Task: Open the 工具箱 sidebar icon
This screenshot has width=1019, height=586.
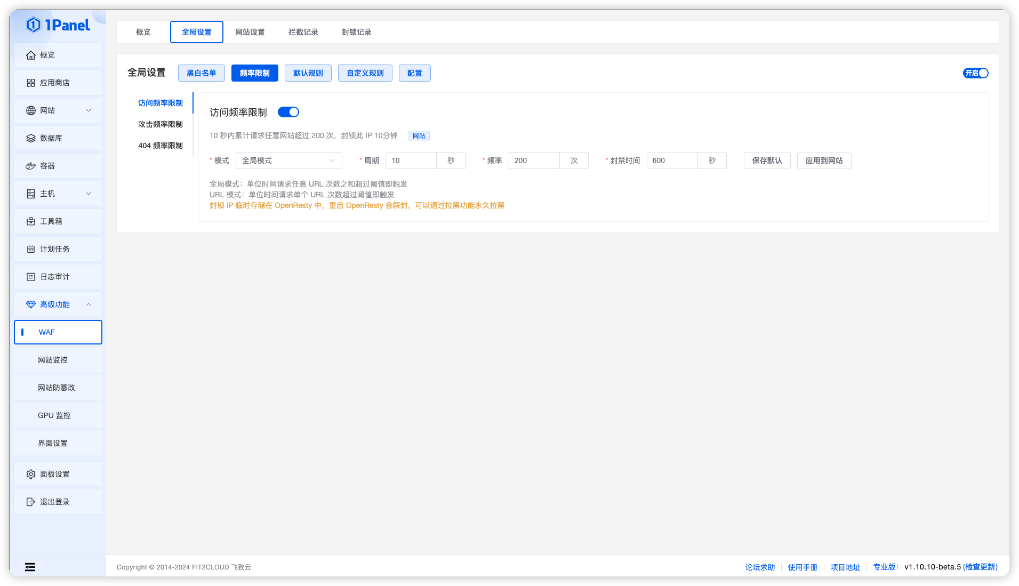Action: coord(31,221)
